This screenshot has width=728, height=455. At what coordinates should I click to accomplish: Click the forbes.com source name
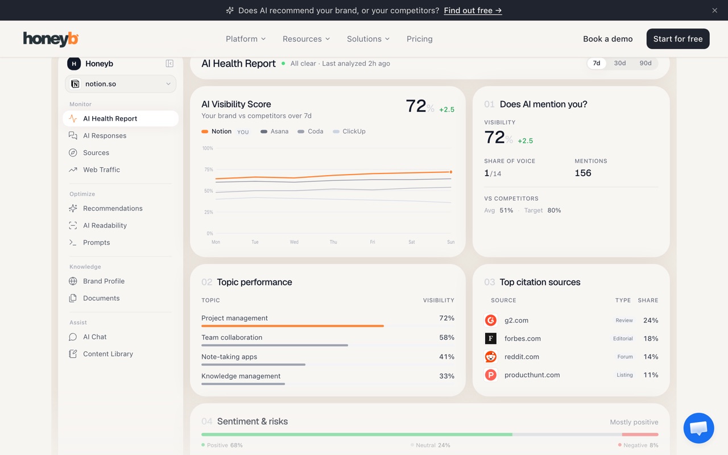click(x=523, y=338)
